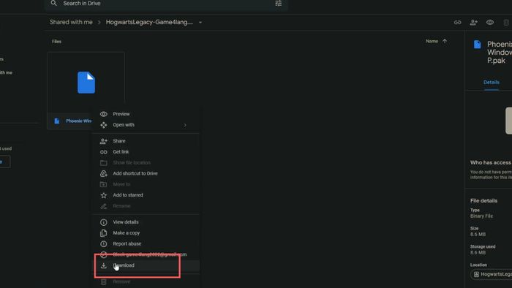The image size is (512, 288).
Task: Click the get link icon in toolbar
Action: pos(457,22)
